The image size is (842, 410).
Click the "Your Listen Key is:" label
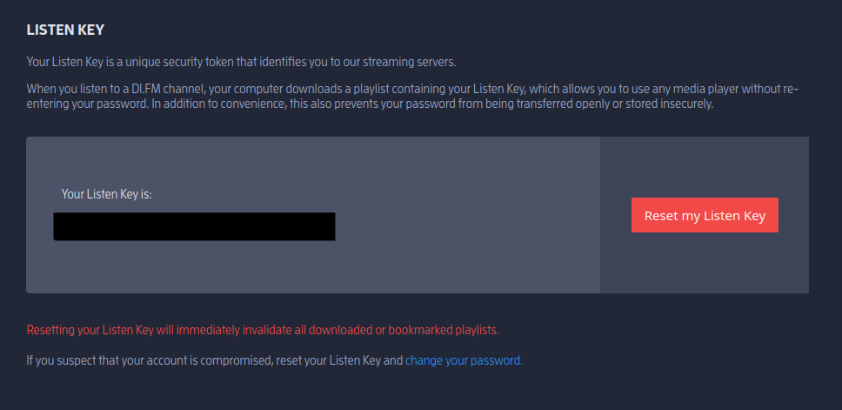106,194
